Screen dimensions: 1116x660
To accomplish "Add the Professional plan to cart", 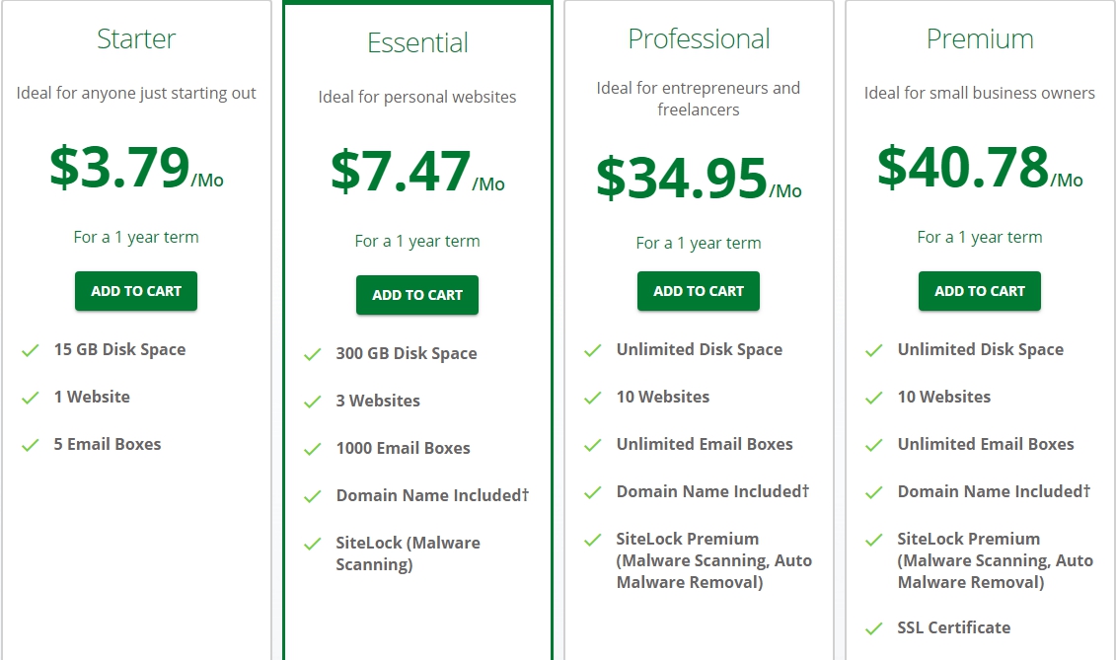I will coord(699,291).
